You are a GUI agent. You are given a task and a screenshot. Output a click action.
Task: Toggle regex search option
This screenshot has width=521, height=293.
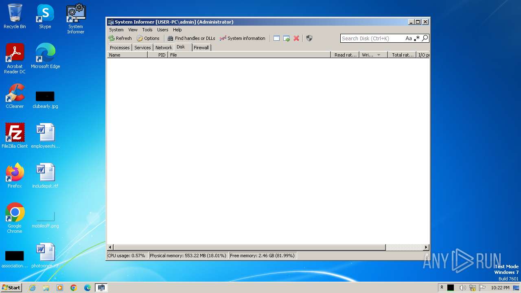coord(417,38)
